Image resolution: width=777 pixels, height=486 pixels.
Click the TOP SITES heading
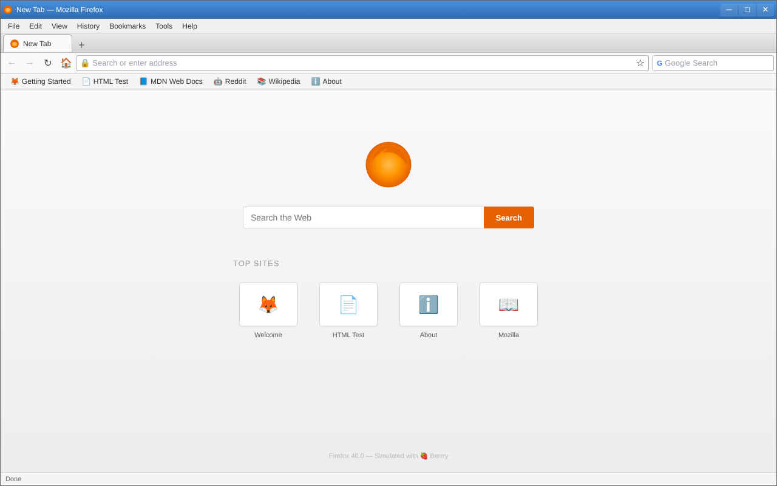256,264
